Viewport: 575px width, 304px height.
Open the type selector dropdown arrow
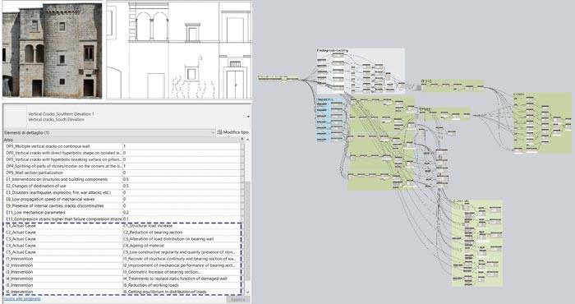(x=248, y=117)
